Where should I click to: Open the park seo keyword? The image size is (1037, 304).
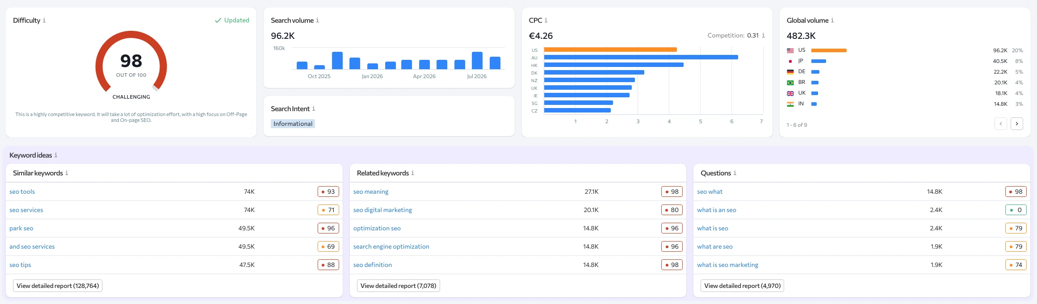pyautogui.click(x=21, y=229)
